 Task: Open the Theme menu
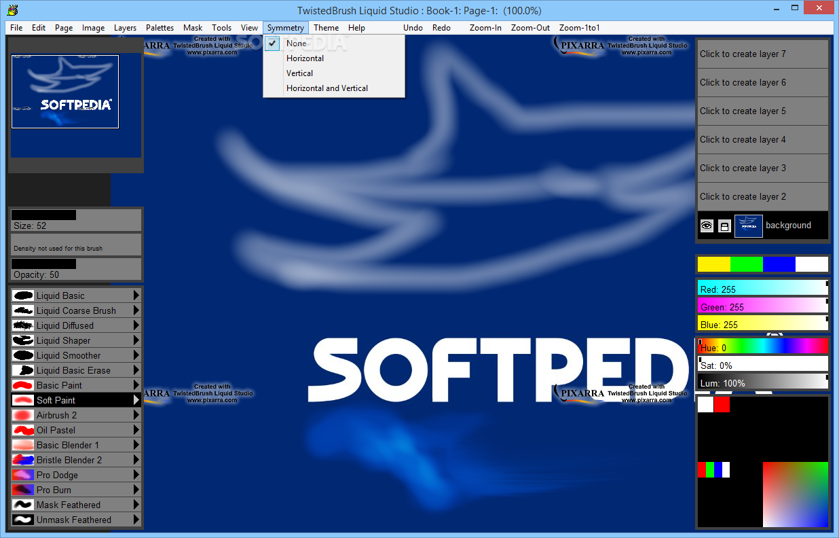(326, 28)
